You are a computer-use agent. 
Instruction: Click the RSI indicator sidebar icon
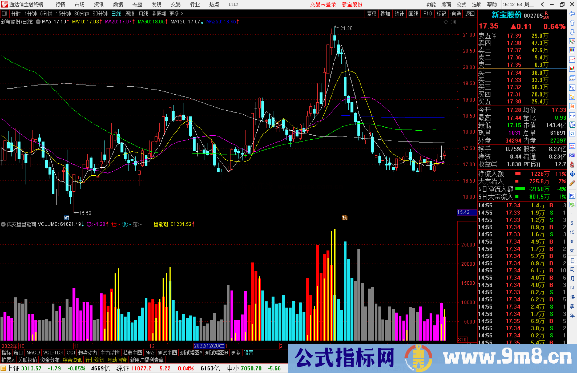pyautogui.click(x=572, y=155)
